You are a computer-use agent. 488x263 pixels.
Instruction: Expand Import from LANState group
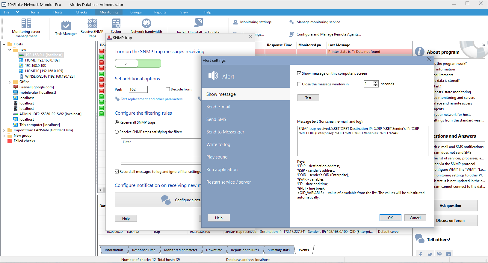4,130
